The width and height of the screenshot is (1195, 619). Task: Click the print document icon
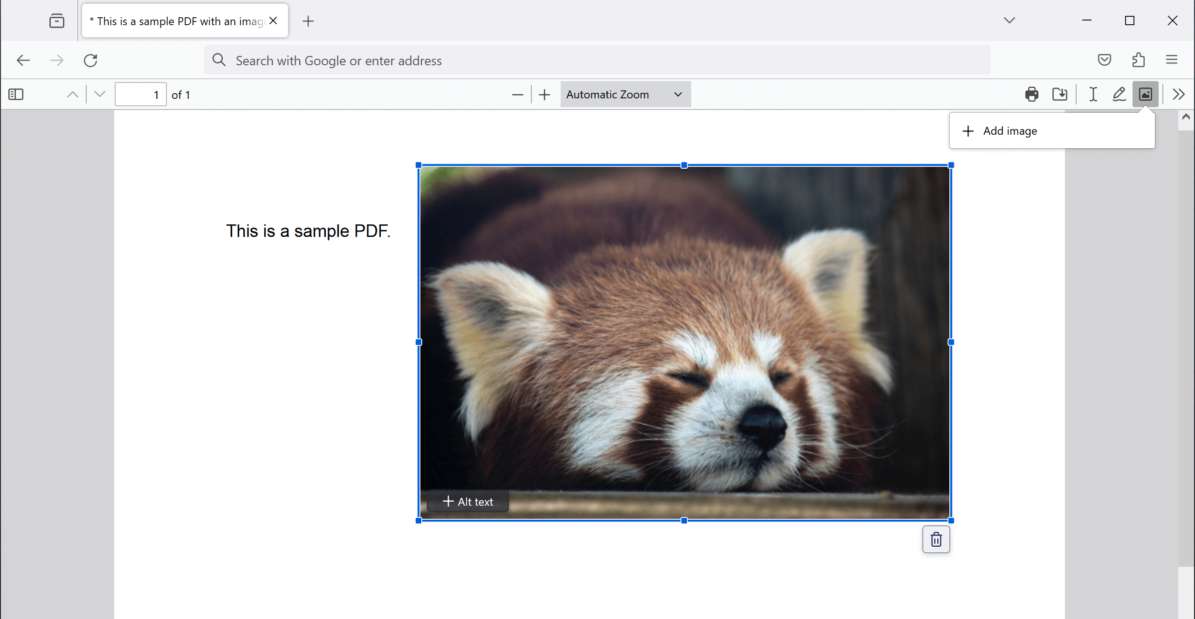tap(1031, 95)
